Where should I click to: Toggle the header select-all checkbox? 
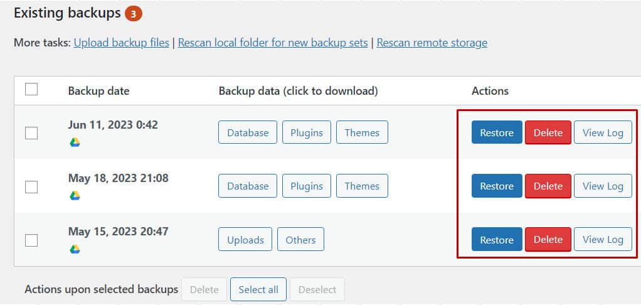click(31, 89)
